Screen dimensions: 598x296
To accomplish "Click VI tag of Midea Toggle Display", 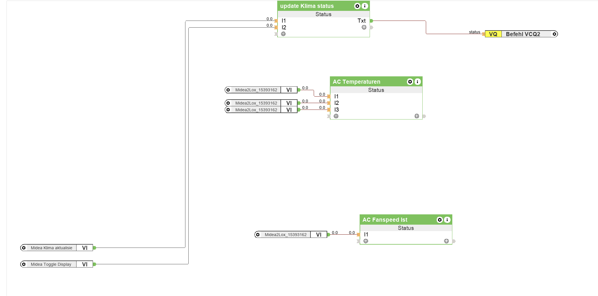I will pyautogui.click(x=85, y=264).
